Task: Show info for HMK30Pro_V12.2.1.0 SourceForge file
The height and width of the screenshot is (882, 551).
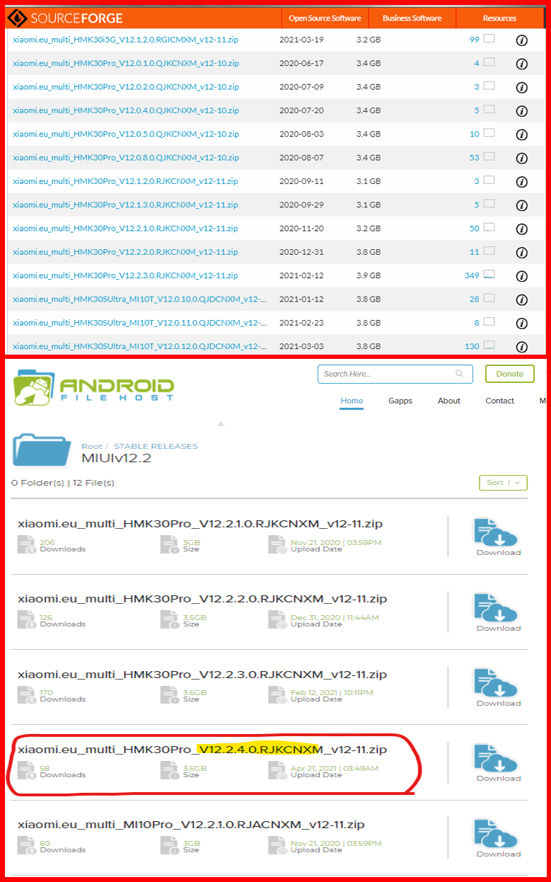Action: pos(522,229)
